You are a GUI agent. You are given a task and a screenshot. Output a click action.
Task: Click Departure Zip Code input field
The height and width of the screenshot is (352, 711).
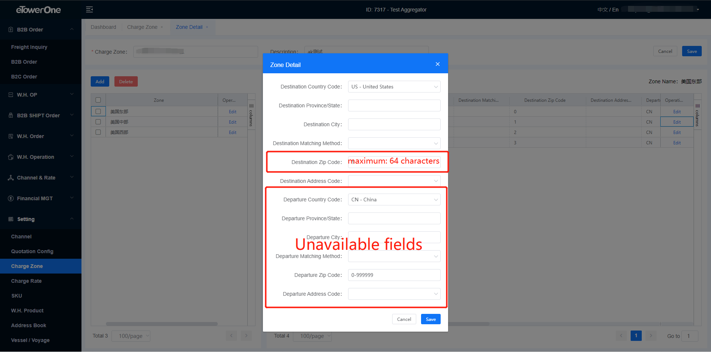(x=394, y=275)
